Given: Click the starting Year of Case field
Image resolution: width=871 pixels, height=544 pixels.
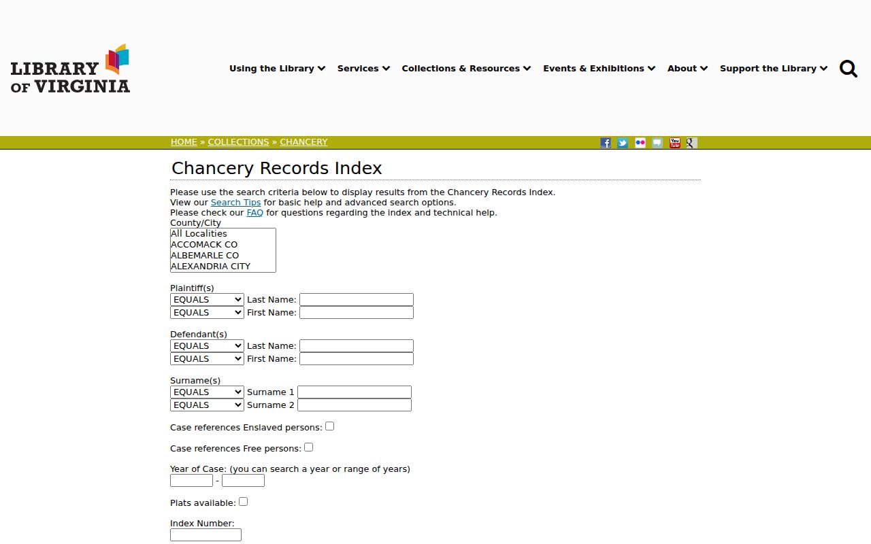Looking at the screenshot, I should [x=191, y=481].
